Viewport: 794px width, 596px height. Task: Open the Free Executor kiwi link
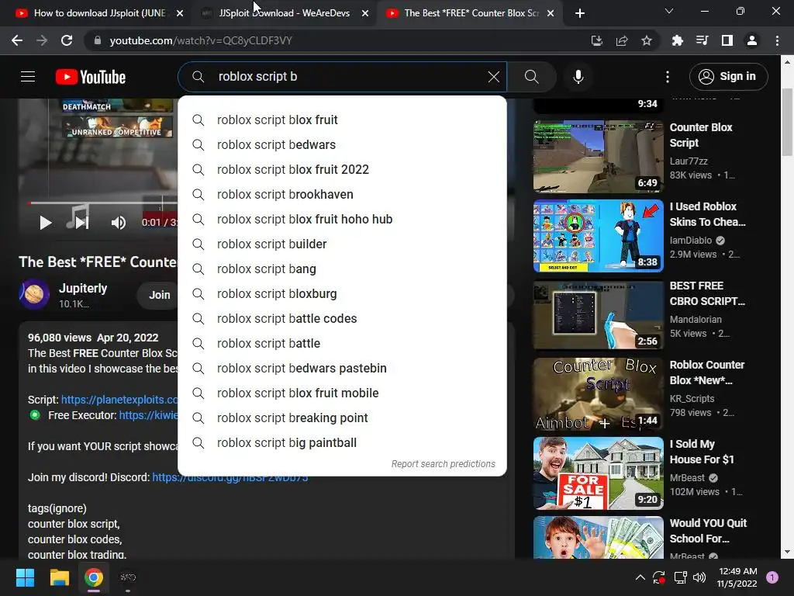click(x=148, y=416)
